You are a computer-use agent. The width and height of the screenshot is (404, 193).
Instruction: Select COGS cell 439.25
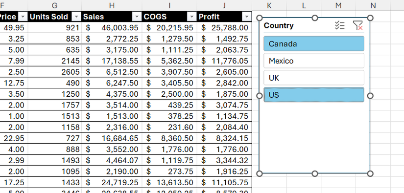click(169, 105)
